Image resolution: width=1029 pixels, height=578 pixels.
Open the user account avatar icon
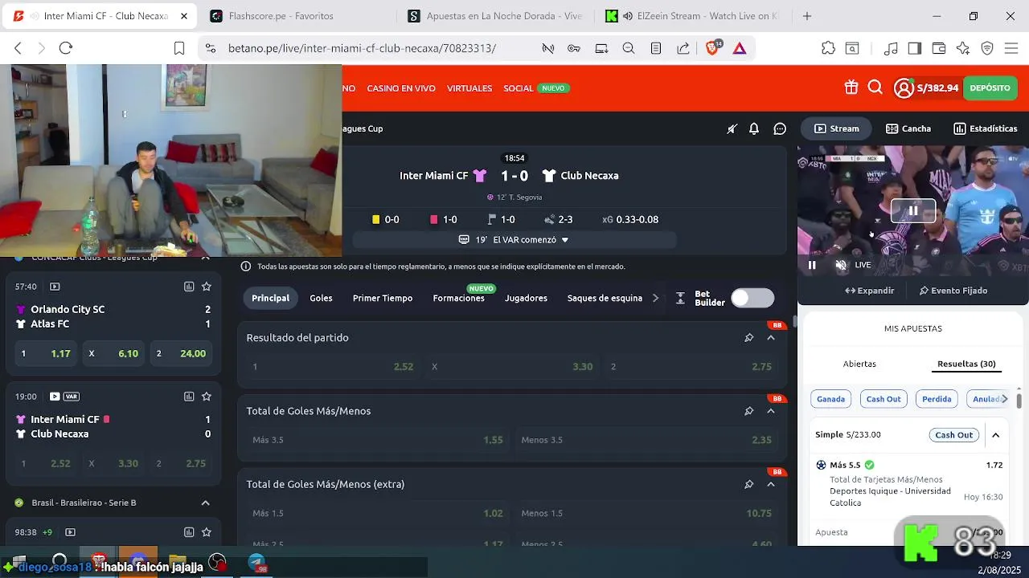[904, 88]
